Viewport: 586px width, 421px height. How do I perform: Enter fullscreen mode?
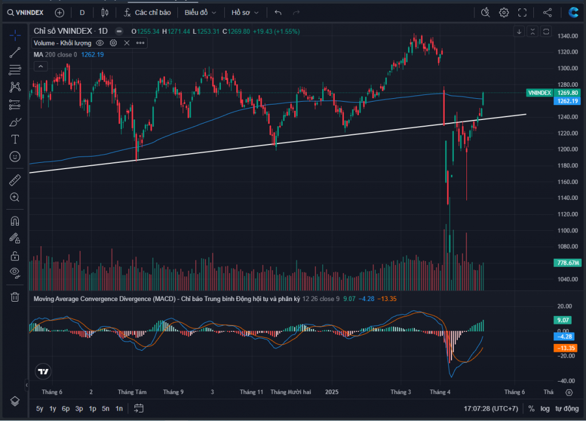pyautogui.click(x=522, y=13)
